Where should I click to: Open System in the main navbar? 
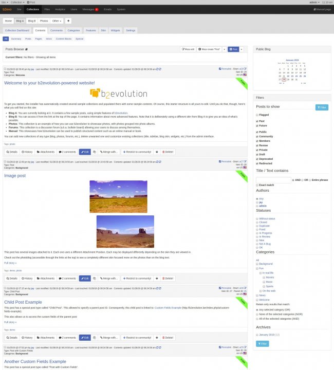[x=121, y=9]
